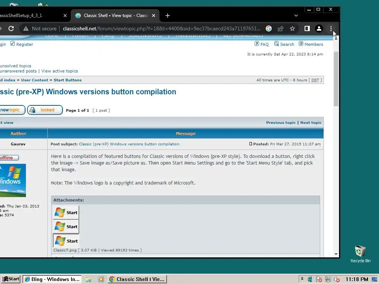Click the post icon beside Posted date
The width and height of the screenshot is (379, 284).
[251, 144]
